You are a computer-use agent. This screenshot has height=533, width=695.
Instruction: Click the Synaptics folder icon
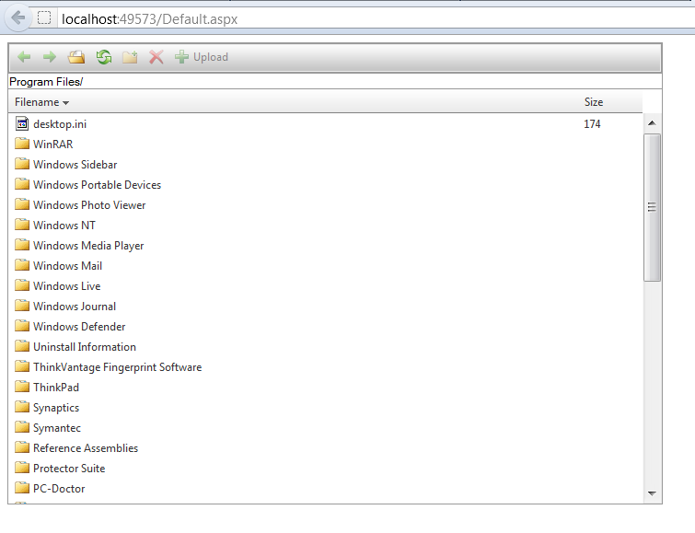[22, 407]
